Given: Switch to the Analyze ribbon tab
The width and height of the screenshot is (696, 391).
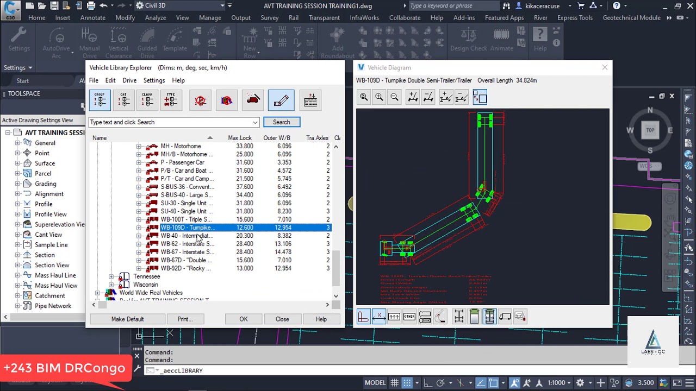Looking at the screenshot, I should click(x=156, y=17).
